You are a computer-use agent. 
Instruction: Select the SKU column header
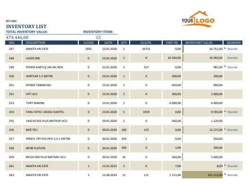[x=13, y=43]
